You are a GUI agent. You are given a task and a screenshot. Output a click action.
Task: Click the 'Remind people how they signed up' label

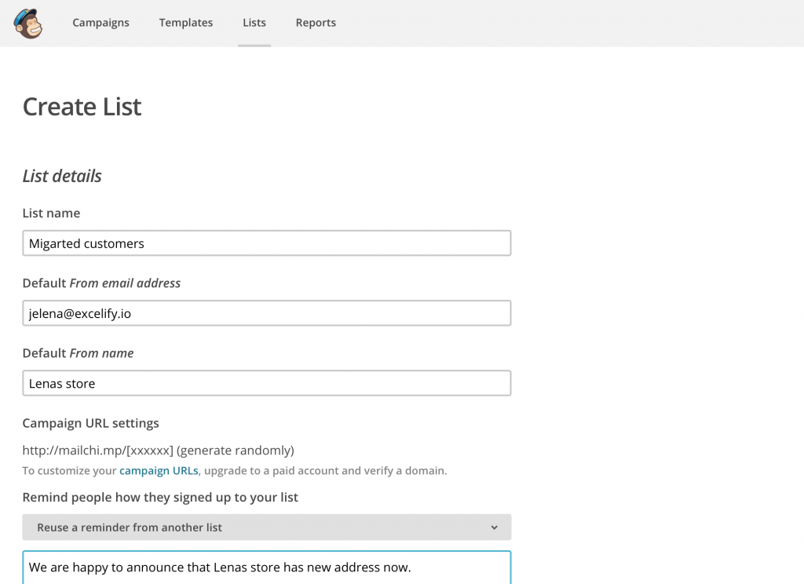(160, 497)
